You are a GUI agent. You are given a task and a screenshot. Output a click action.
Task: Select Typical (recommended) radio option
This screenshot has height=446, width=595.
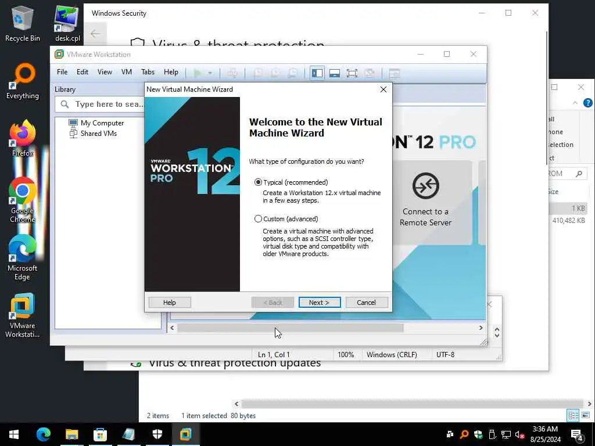(258, 182)
